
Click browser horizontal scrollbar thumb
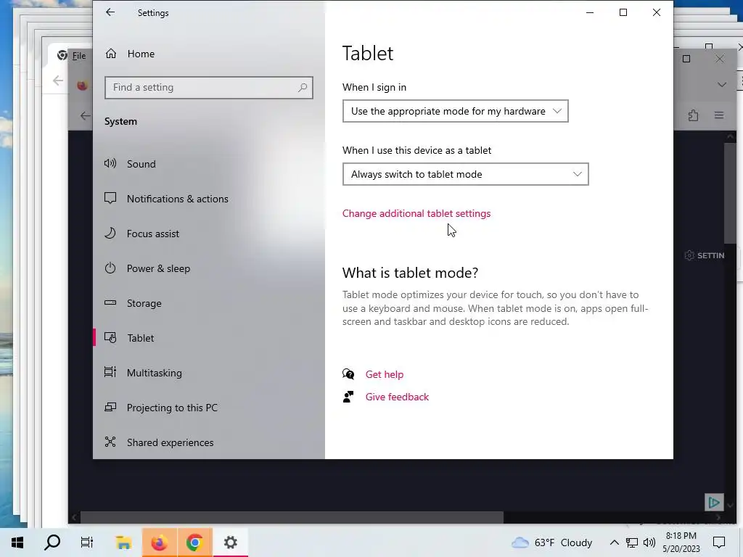tap(292, 517)
